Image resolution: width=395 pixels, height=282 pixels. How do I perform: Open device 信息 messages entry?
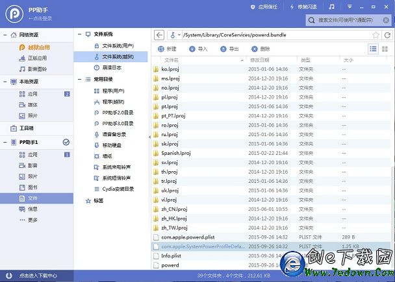tap(37, 209)
